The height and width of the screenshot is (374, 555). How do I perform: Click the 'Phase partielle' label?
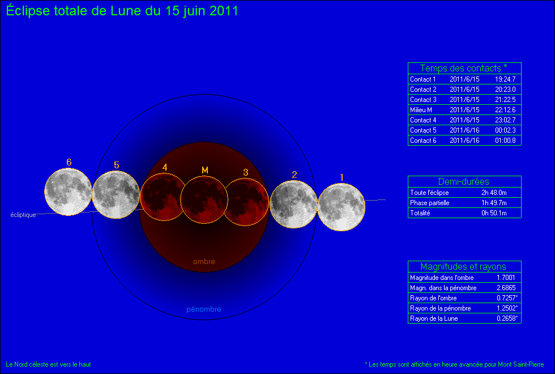430,203
